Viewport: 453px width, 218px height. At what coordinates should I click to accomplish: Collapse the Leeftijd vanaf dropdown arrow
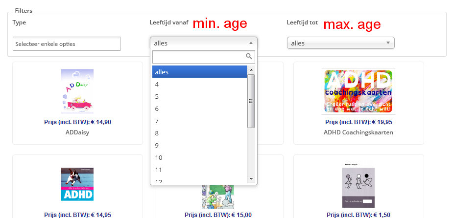coord(250,43)
